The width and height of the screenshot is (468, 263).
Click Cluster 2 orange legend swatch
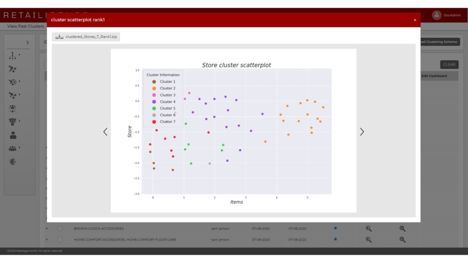(x=154, y=88)
